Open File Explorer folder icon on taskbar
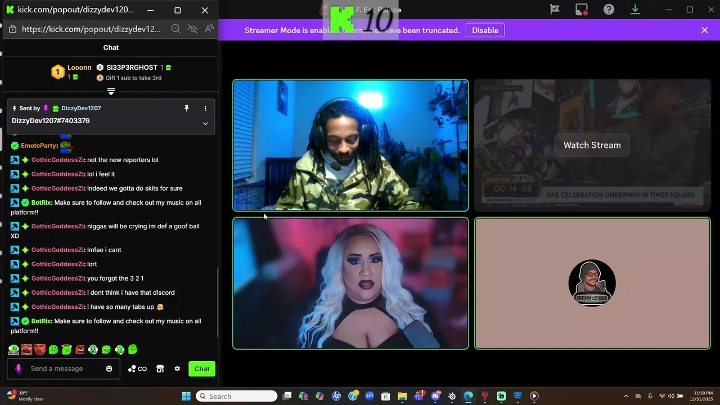Viewport: 720px width, 405px height. [402, 396]
